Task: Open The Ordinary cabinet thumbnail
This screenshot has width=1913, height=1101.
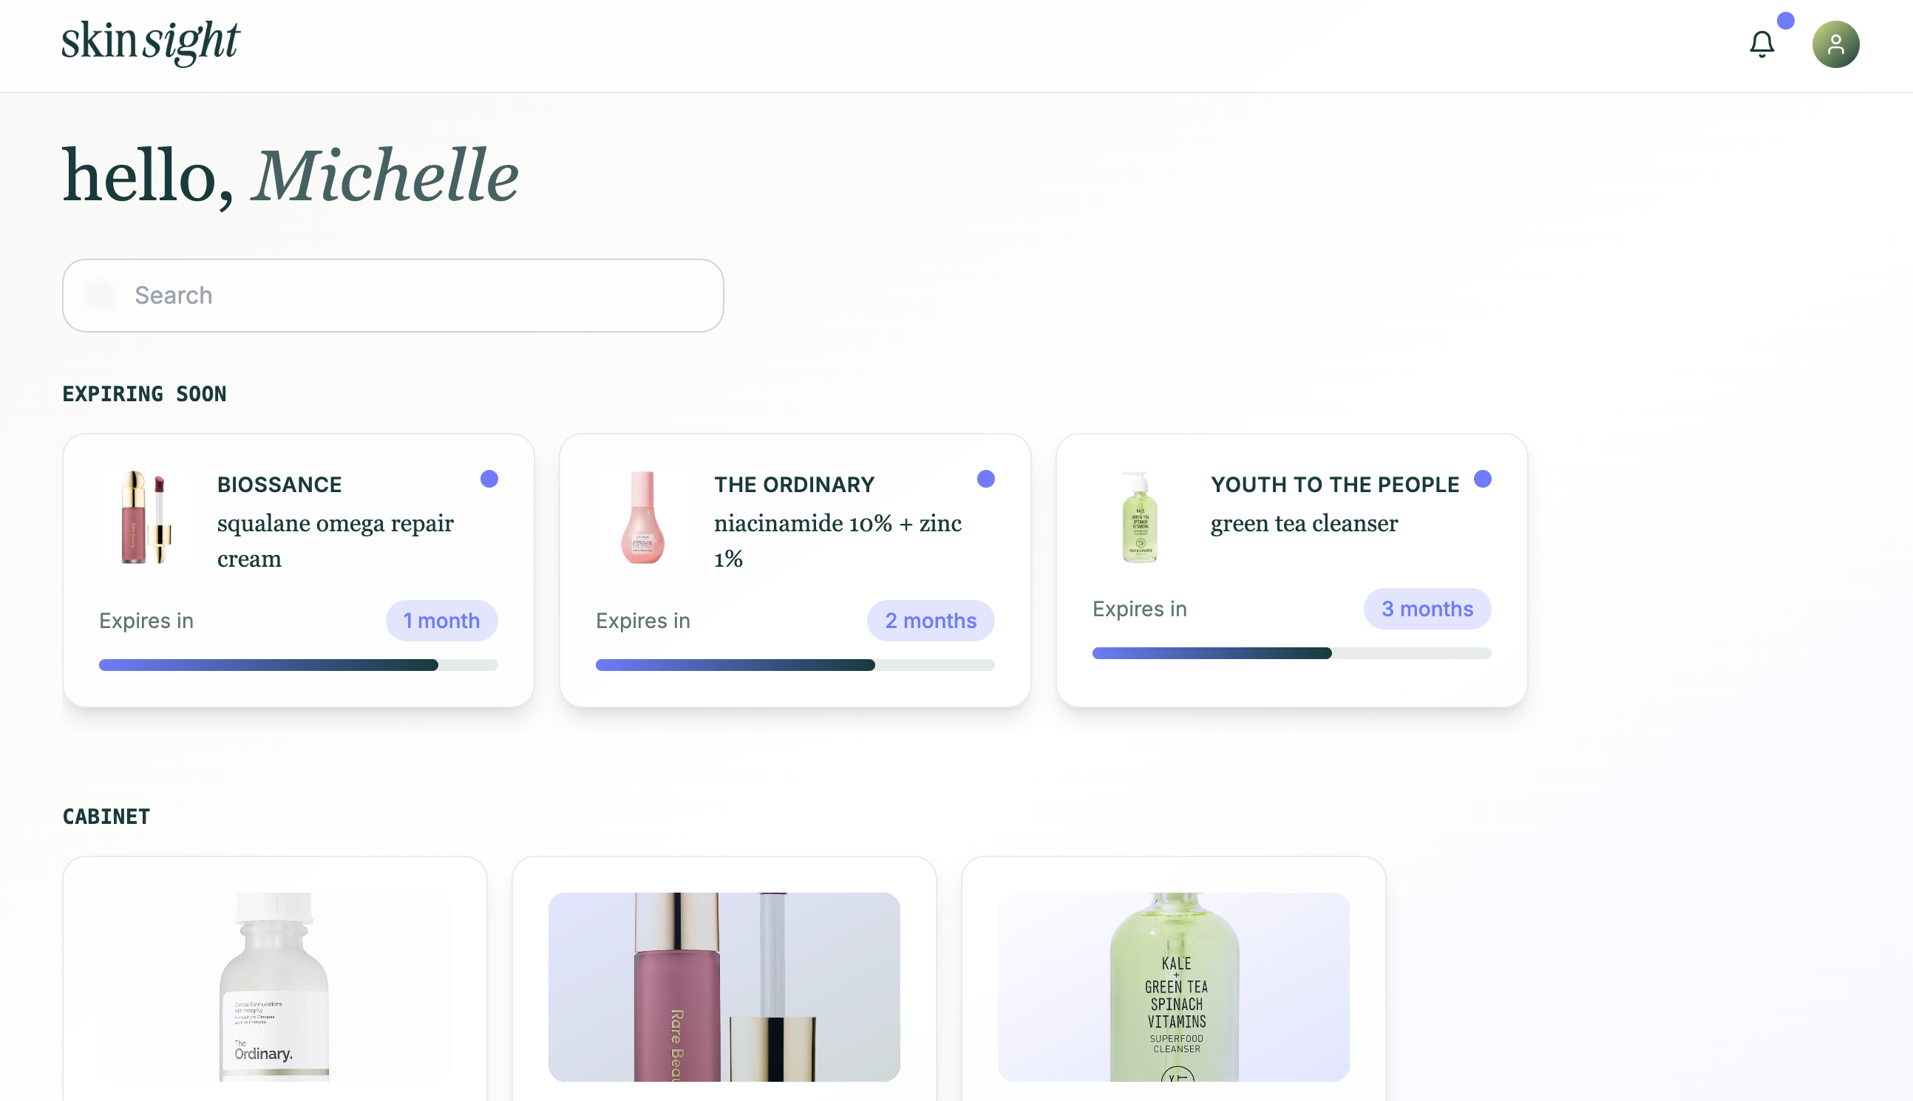Action: click(x=274, y=986)
